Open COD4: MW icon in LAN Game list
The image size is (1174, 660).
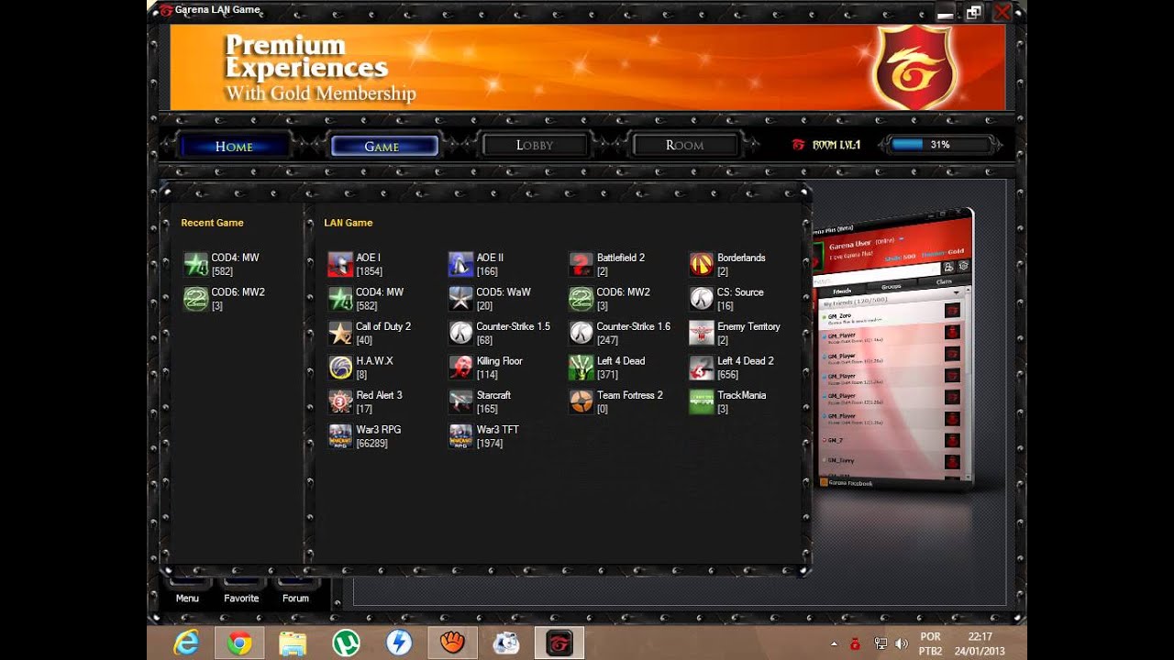(x=340, y=299)
